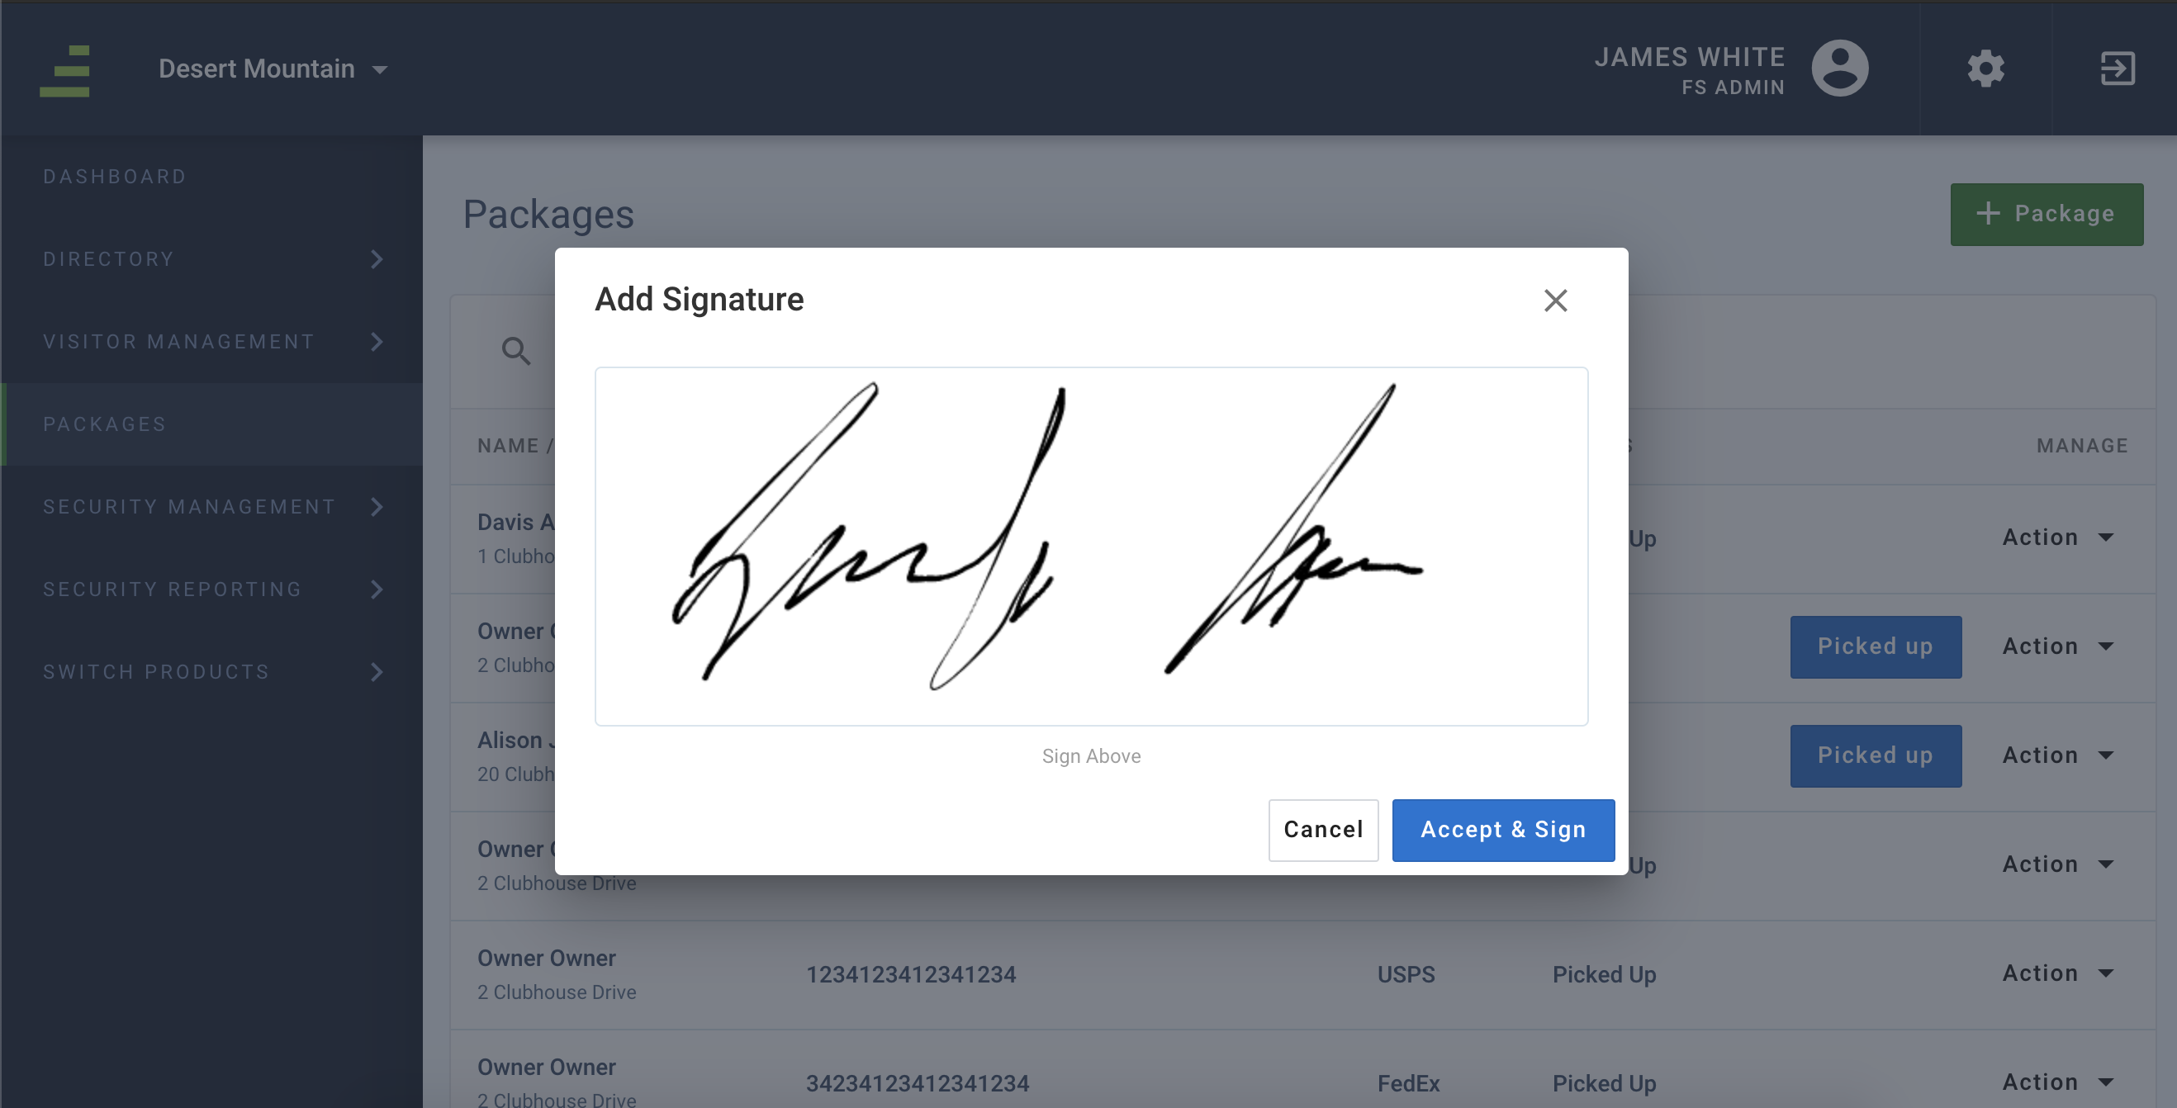Mark Alison's package as Picked up

[1876, 755]
